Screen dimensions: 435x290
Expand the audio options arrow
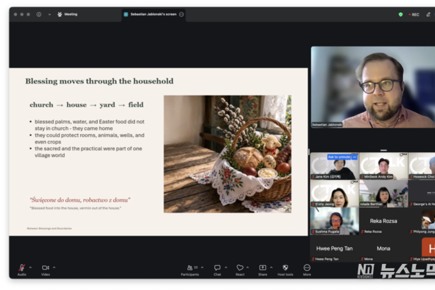pos(30,267)
